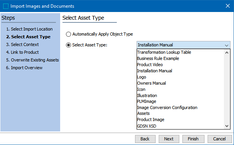Click the Back button

(x=145, y=139)
